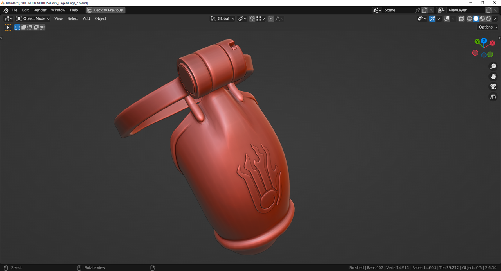The image size is (501, 271).
Task: Choose 'Intersect selection' mode icon
Action: pyautogui.click(x=42, y=27)
